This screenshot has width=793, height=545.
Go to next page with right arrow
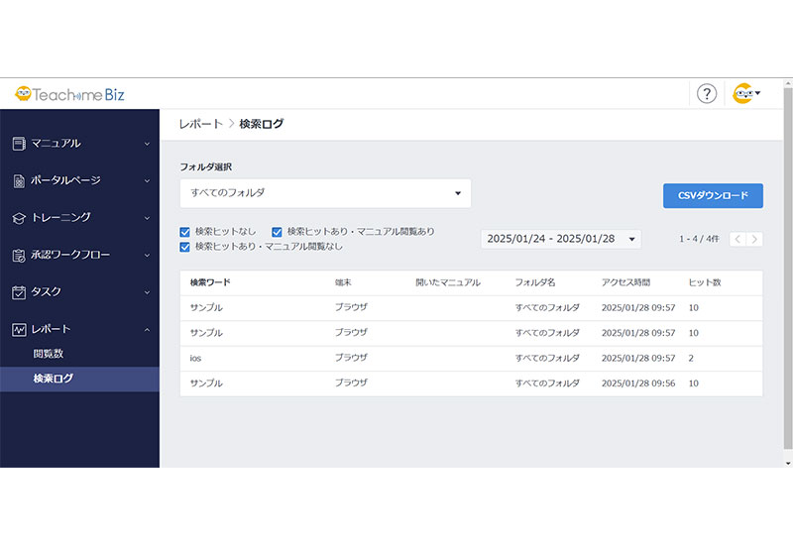[x=755, y=239]
